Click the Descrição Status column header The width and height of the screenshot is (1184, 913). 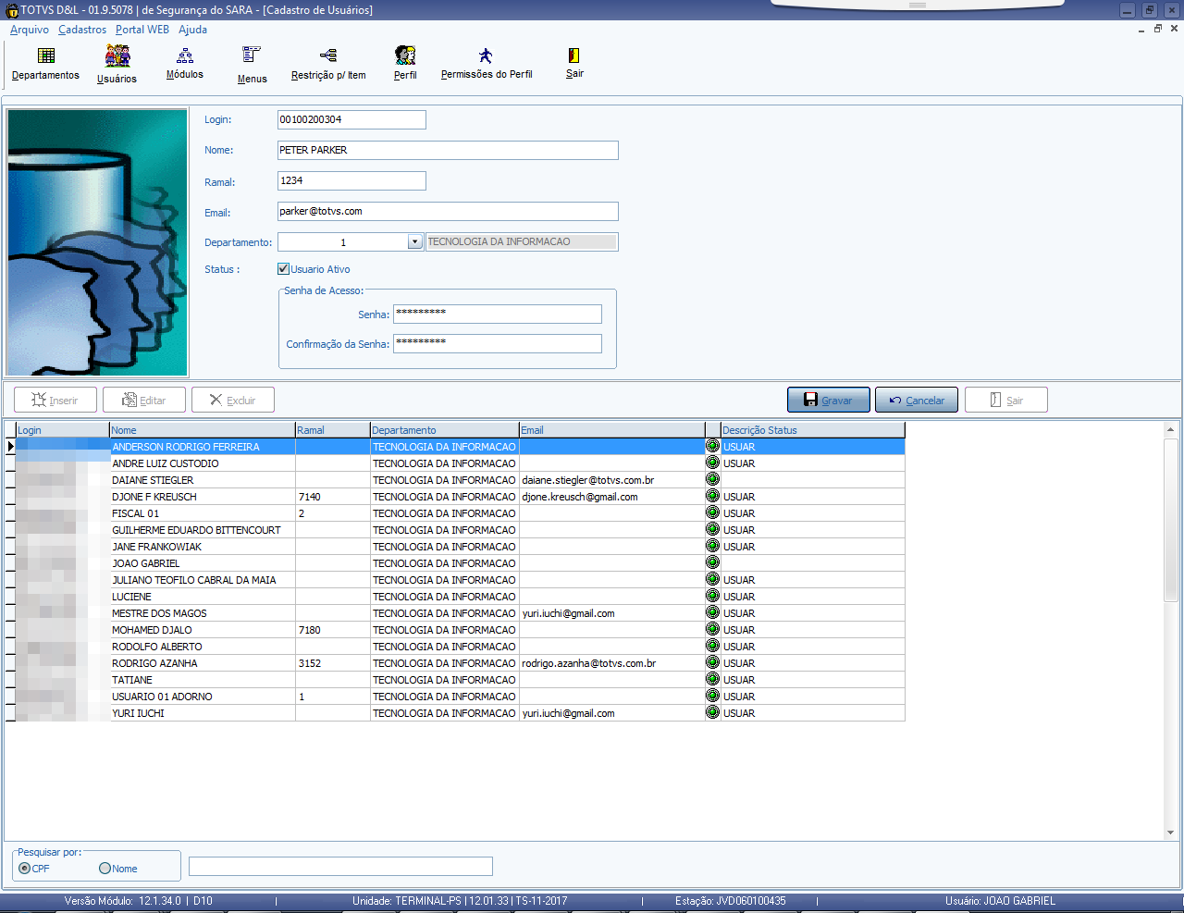pyautogui.click(x=811, y=430)
